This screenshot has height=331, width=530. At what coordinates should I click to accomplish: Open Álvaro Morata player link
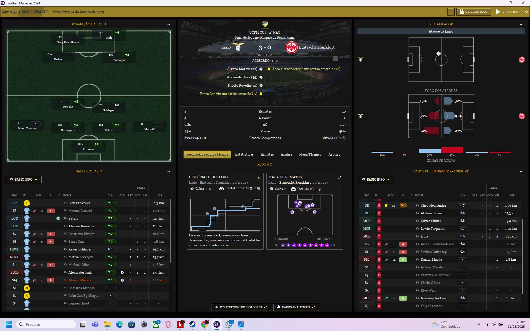click(x=80, y=280)
